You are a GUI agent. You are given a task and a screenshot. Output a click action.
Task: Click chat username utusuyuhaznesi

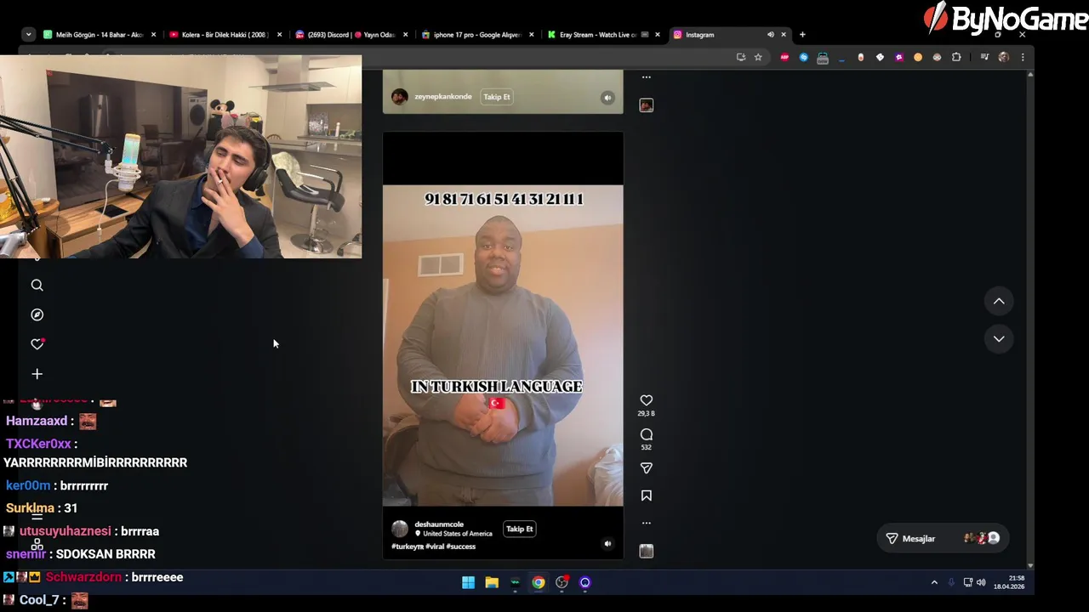(x=66, y=531)
